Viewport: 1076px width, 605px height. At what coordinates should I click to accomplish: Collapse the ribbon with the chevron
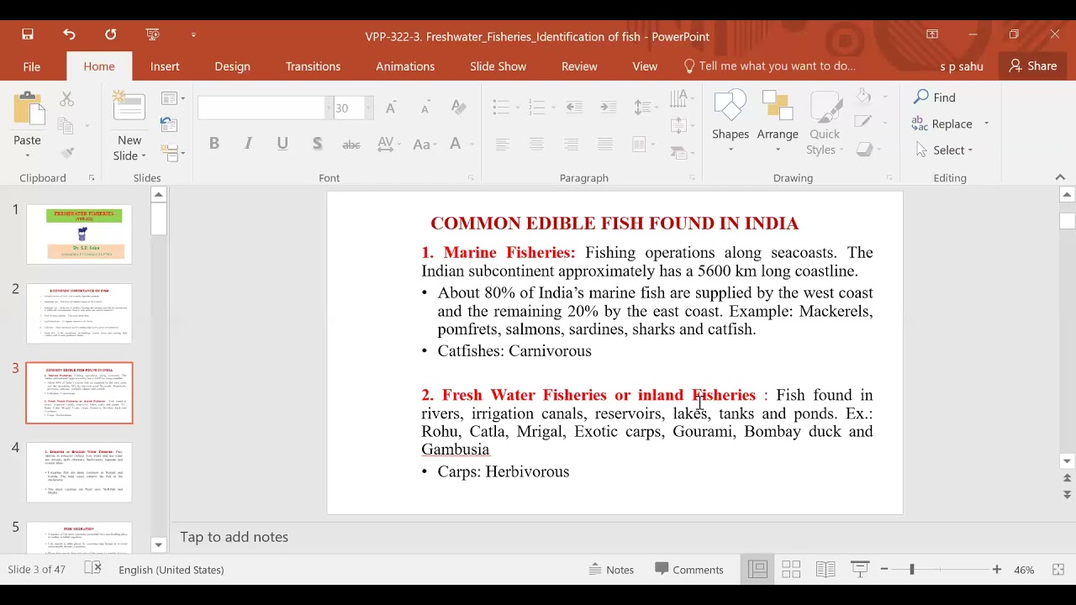click(x=1060, y=177)
